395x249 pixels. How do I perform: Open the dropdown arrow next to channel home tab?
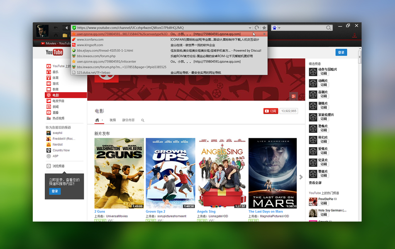(102, 120)
